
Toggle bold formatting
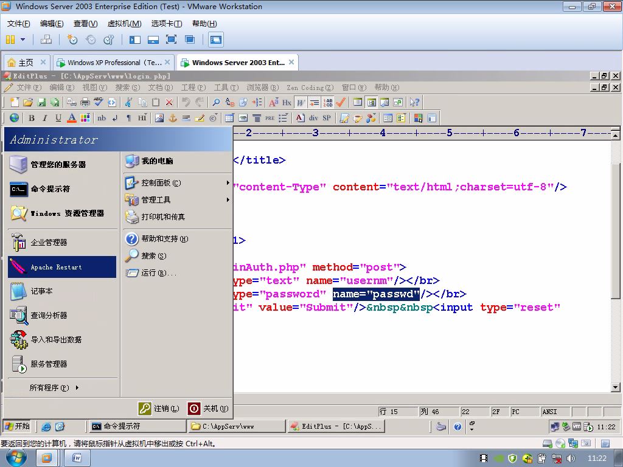coord(32,118)
